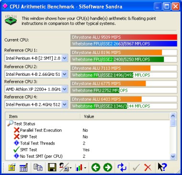182x175 pixels.
Task: Click red X icon beside SMP Test
Action: [x=17, y=137]
